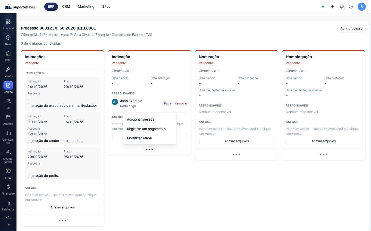Click Anexar arquivos in Nomeação card
The width and height of the screenshot is (371, 231).
[x=237, y=141]
